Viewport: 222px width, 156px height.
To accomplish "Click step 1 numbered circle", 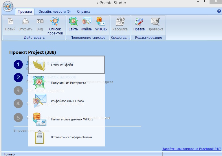I will tap(18, 65).
